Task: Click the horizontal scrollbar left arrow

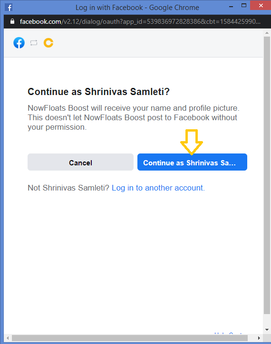Action: point(8,338)
